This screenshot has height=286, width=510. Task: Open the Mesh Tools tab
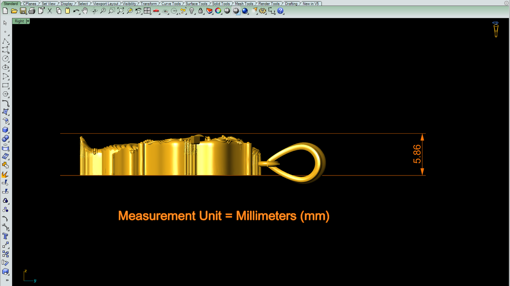244,4
